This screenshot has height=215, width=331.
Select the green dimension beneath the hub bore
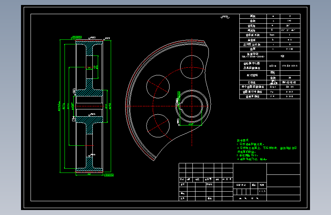(191, 124)
